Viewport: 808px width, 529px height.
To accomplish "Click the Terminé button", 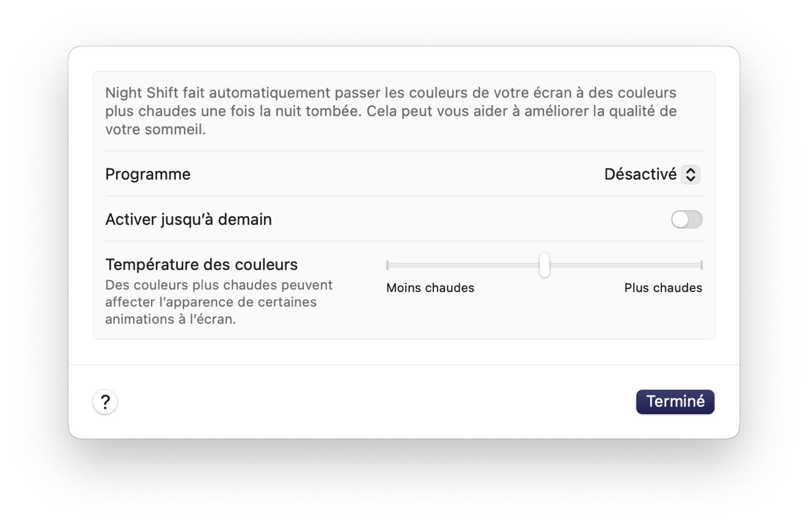I will (675, 402).
